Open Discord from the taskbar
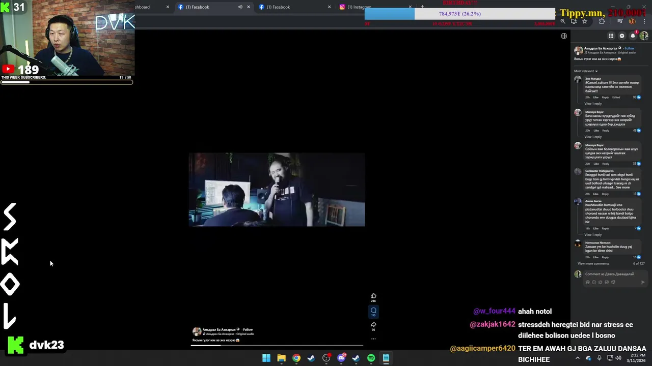The height and width of the screenshot is (366, 652). [x=341, y=358]
